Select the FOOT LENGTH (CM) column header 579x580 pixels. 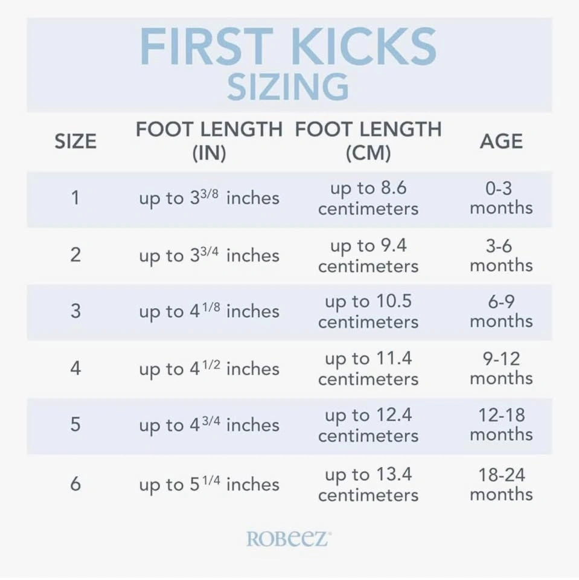[x=368, y=141]
